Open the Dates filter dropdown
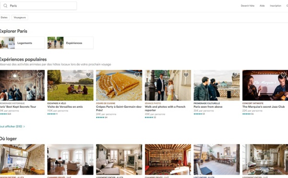The height and width of the screenshot is (178, 288). [4, 17]
